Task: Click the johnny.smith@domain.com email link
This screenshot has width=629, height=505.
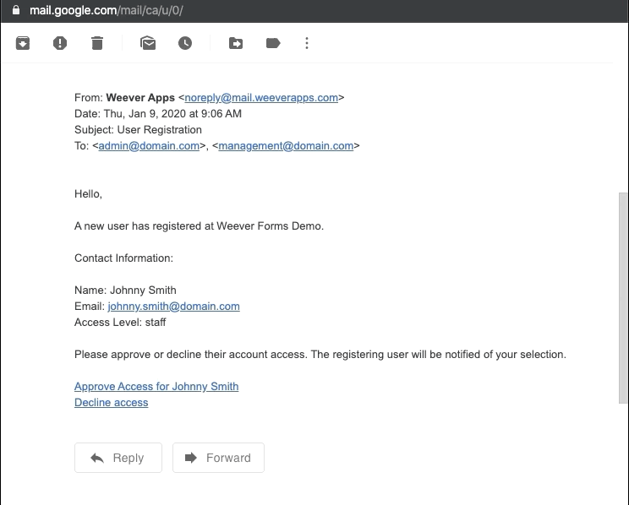Action: tap(173, 307)
